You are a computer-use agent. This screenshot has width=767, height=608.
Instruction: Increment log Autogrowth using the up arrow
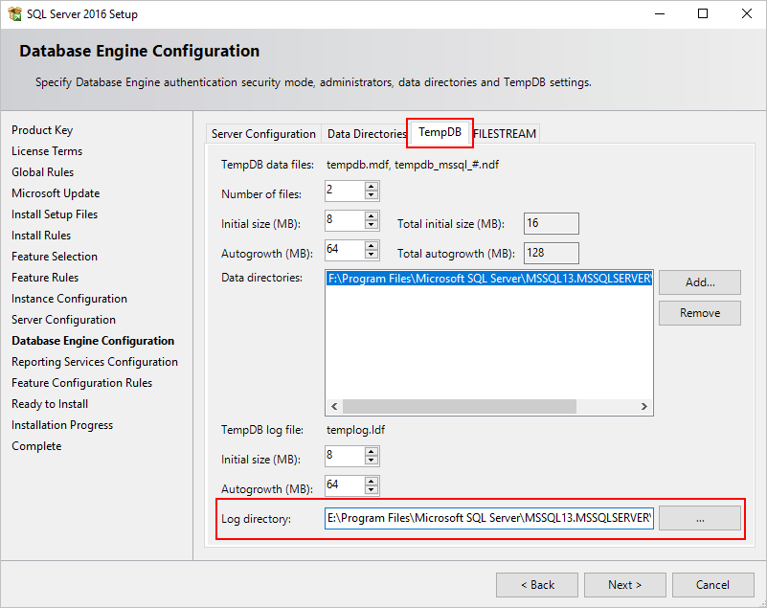371,482
